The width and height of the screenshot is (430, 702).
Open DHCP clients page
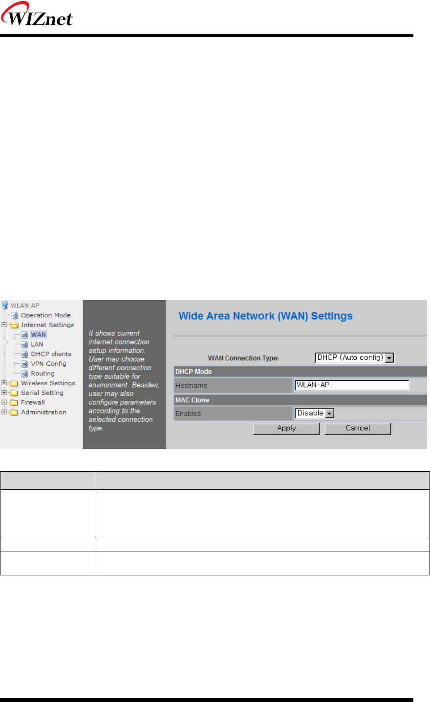(x=51, y=354)
